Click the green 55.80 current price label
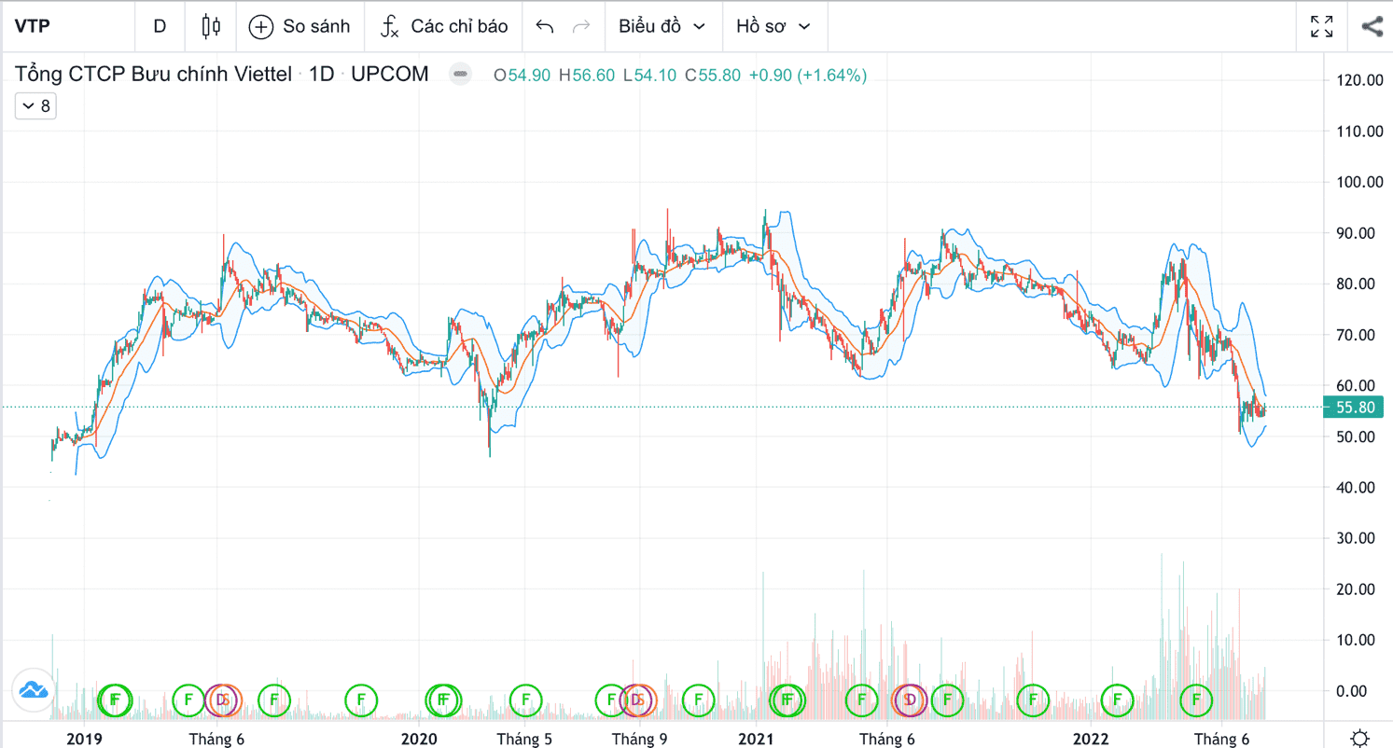Image resolution: width=1393 pixels, height=748 pixels. pos(1353,407)
